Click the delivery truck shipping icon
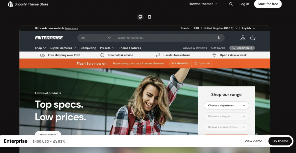This screenshot has height=153, width=296. (42, 55)
